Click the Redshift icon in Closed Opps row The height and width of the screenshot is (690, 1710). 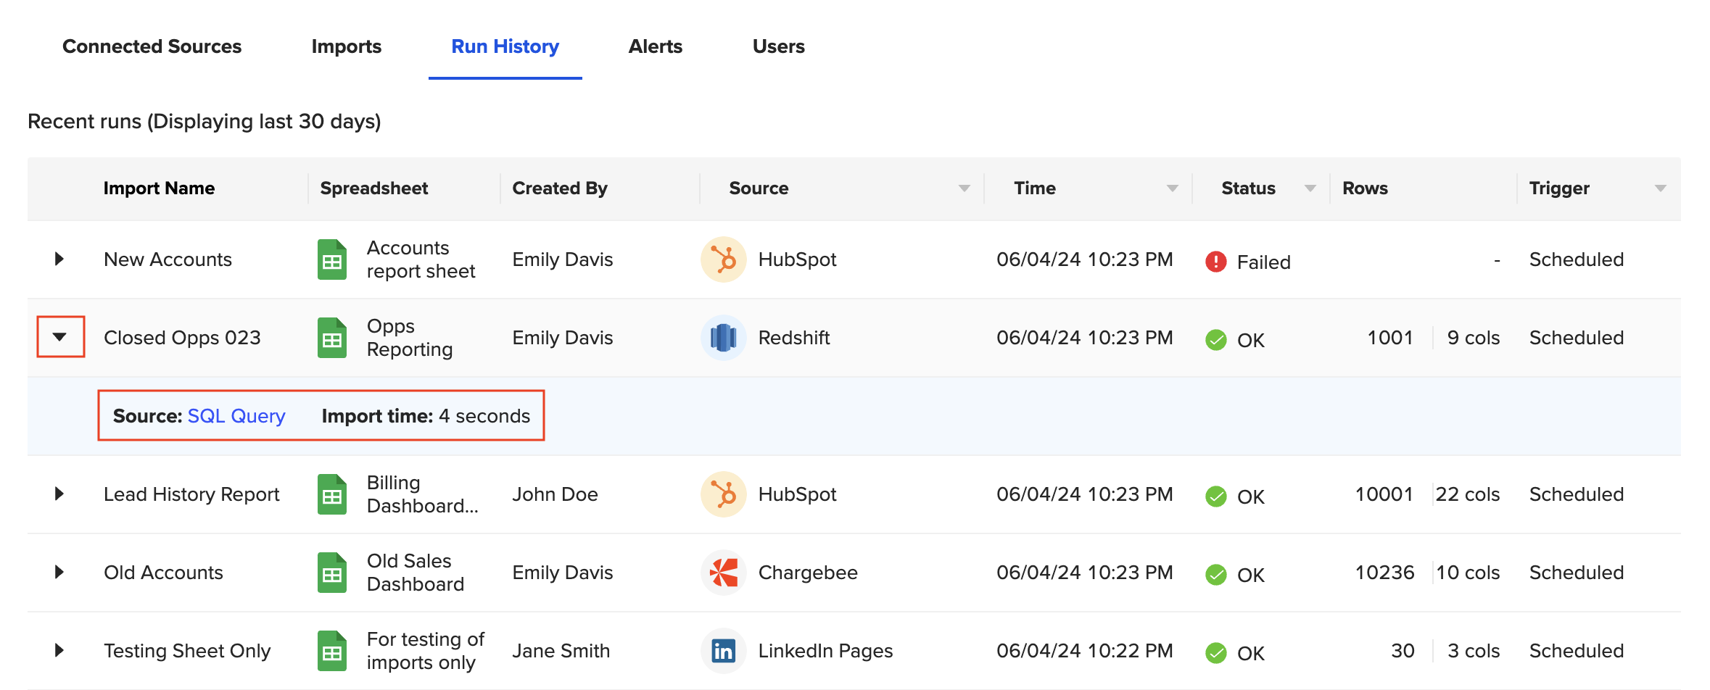tap(723, 338)
